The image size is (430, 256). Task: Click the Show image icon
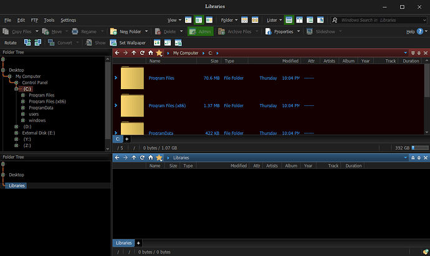click(88, 42)
